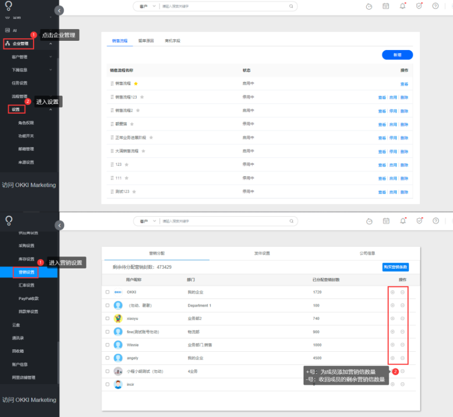Open the 发件设置 tab
This screenshot has width=453, height=417.
pyautogui.click(x=262, y=253)
